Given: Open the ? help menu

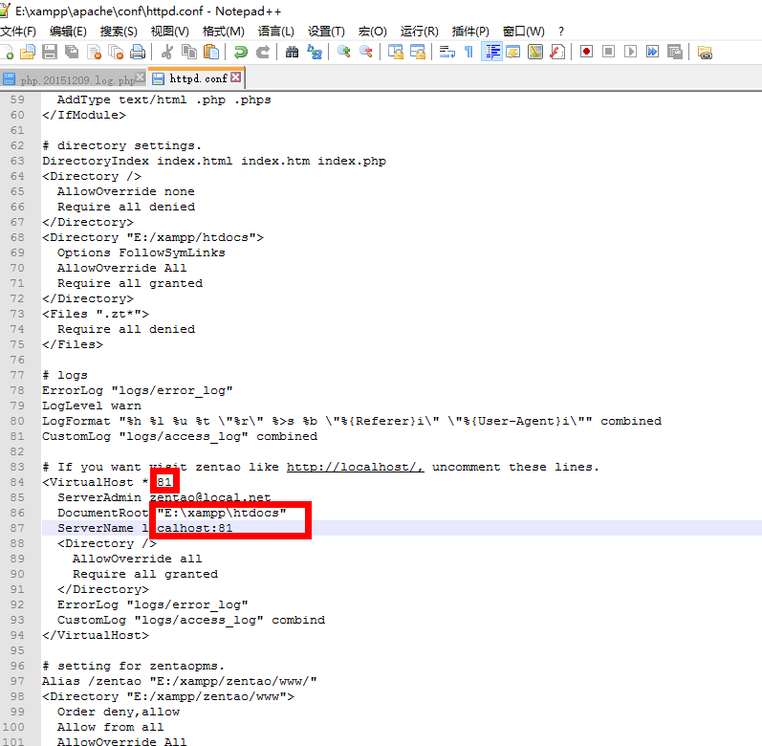Looking at the screenshot, I should coord(561,32).
